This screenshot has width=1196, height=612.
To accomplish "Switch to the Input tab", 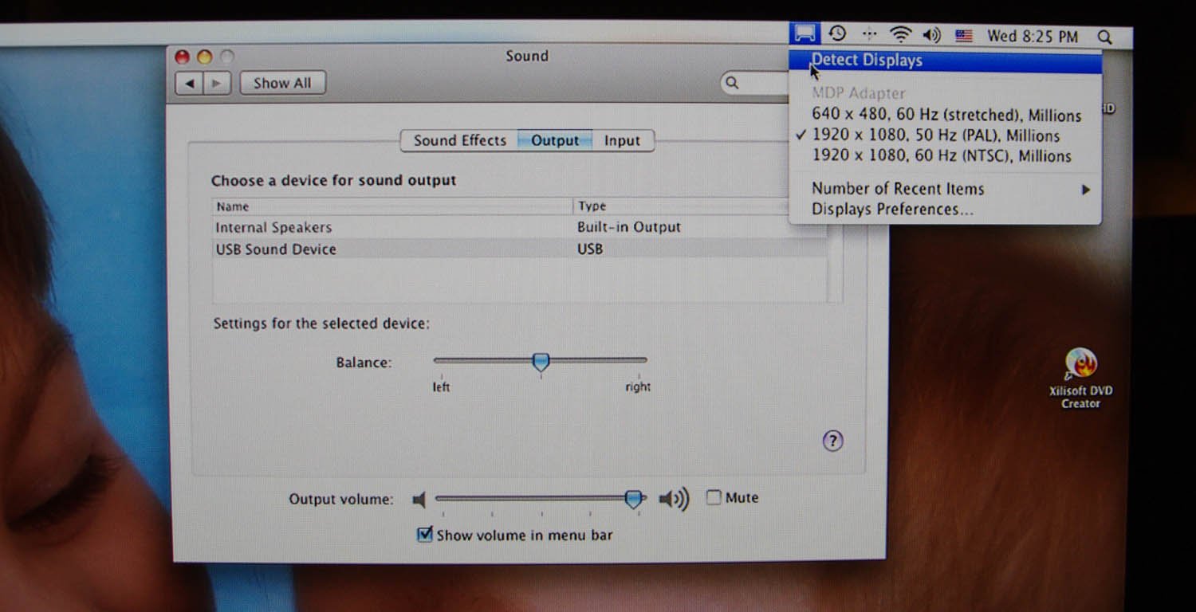I will click(622, 140).
